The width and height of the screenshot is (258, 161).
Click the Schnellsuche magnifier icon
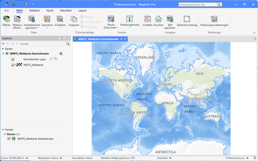[219, 4]
